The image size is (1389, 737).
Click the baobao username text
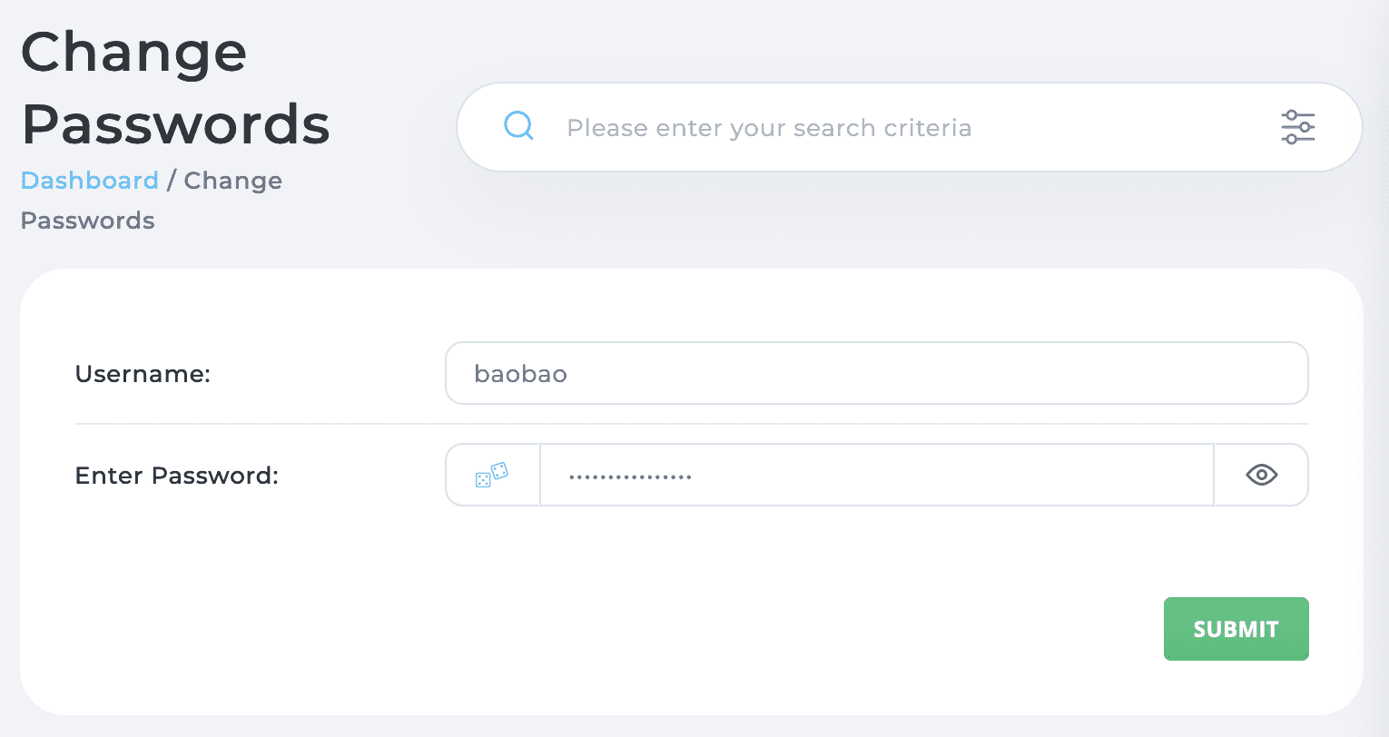(520, 374)
